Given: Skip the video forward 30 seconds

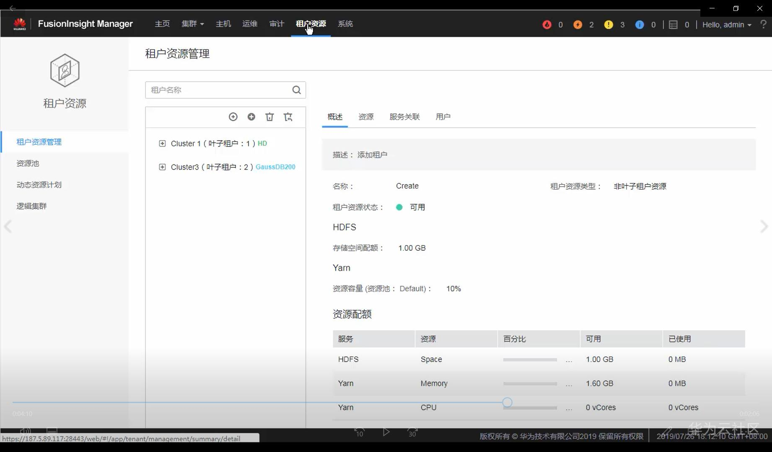Looking at the screenshot, I should pyautogui.click(x=412, y=432).
